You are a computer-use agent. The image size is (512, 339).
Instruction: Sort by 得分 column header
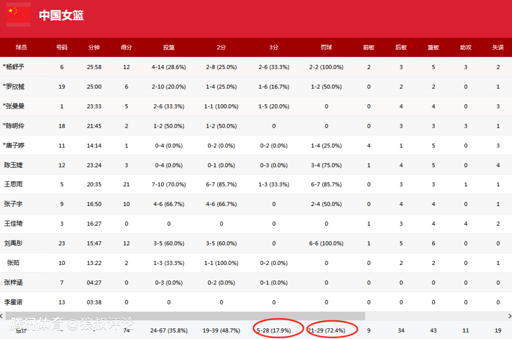click(126, 47)
